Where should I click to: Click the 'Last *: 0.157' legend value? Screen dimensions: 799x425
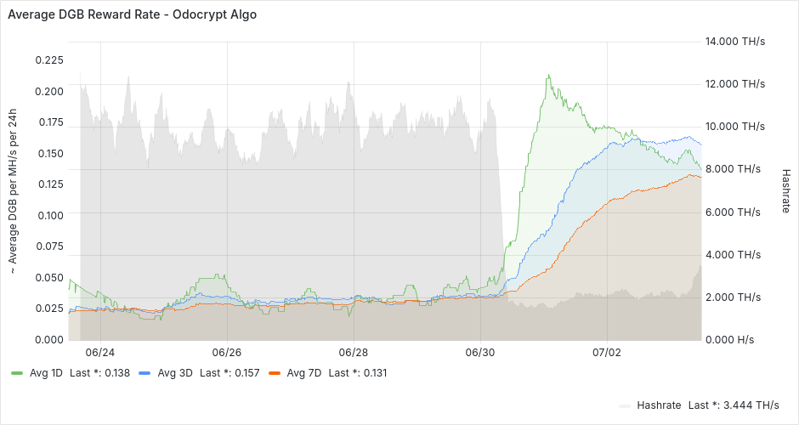coord(229,373)
